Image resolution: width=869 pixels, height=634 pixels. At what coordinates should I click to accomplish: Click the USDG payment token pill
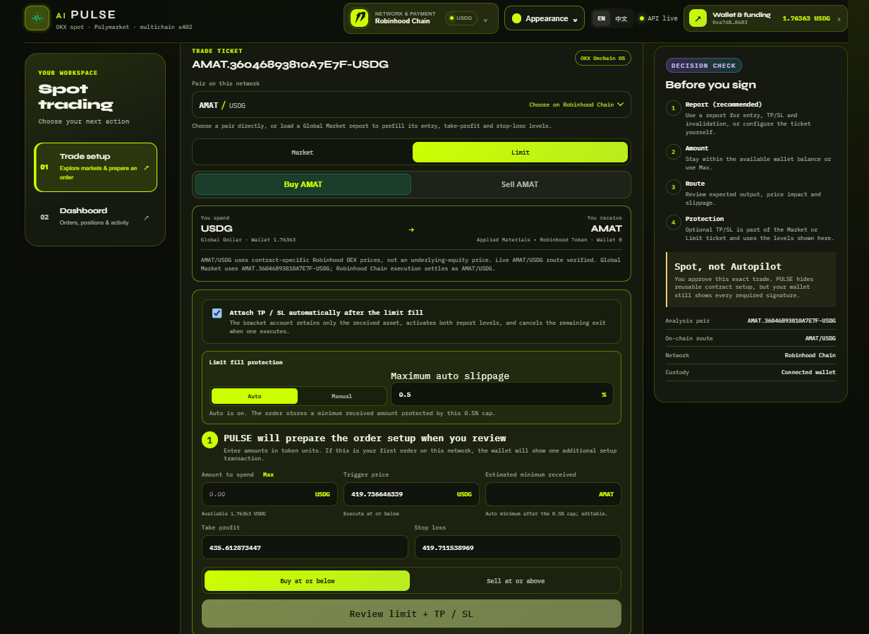[461, 18]
